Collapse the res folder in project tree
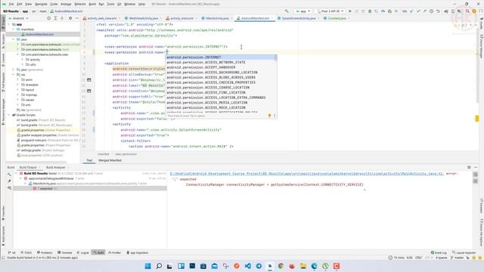Screen dimensions: 484x272 point(14,75)
